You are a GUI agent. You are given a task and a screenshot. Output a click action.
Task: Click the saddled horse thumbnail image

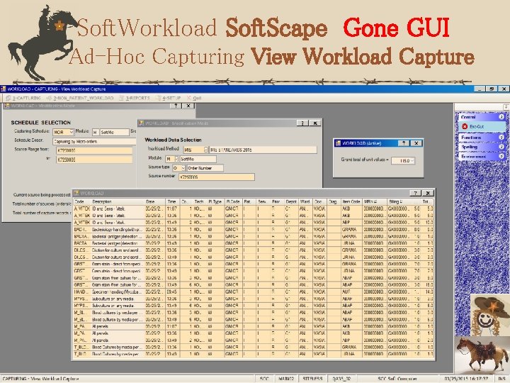click(x=482, y=355)
